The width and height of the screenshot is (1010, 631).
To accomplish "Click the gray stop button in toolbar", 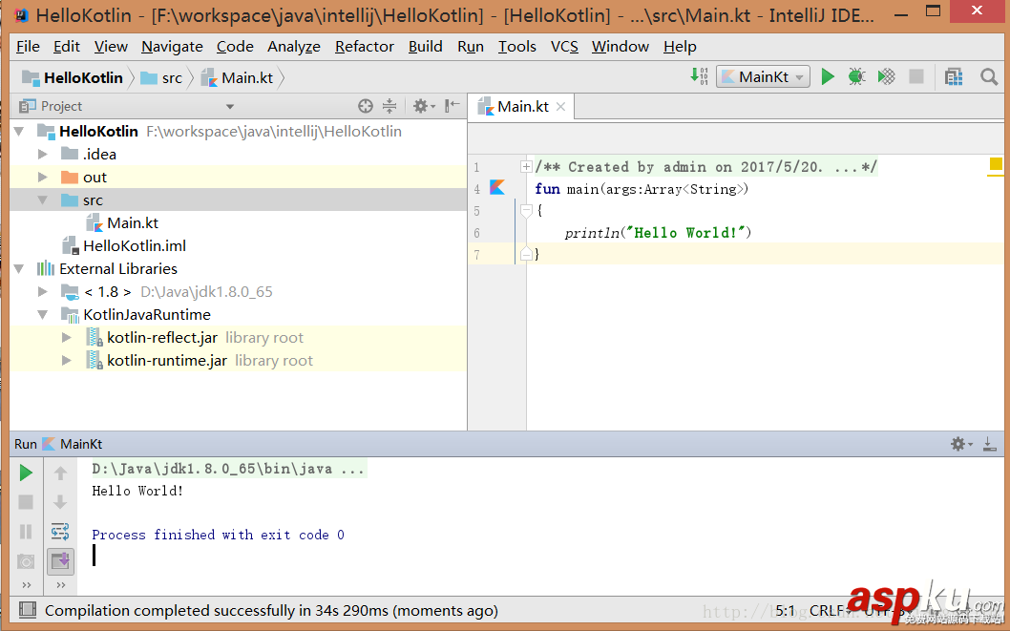I will pyautogui.click(x=915, y=76).
